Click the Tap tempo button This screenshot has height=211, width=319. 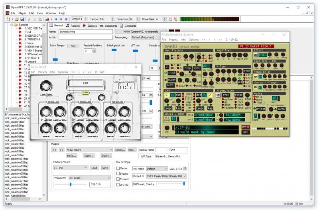[73, 46]
